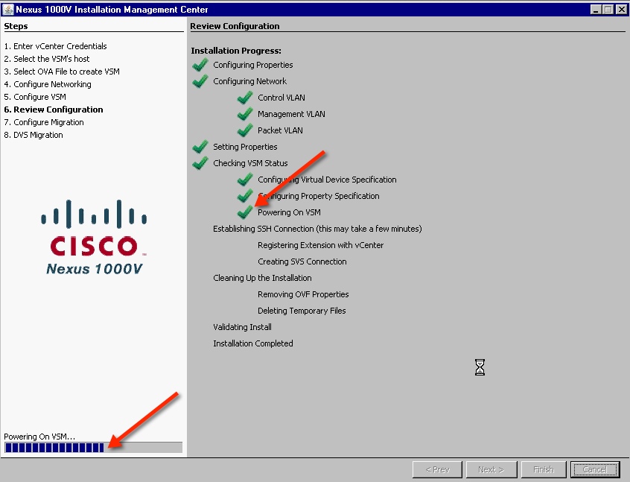Click the Configuring Network text
Image resolution: width=630 pixels, height=482 pixels.
(x=249, y=81)
